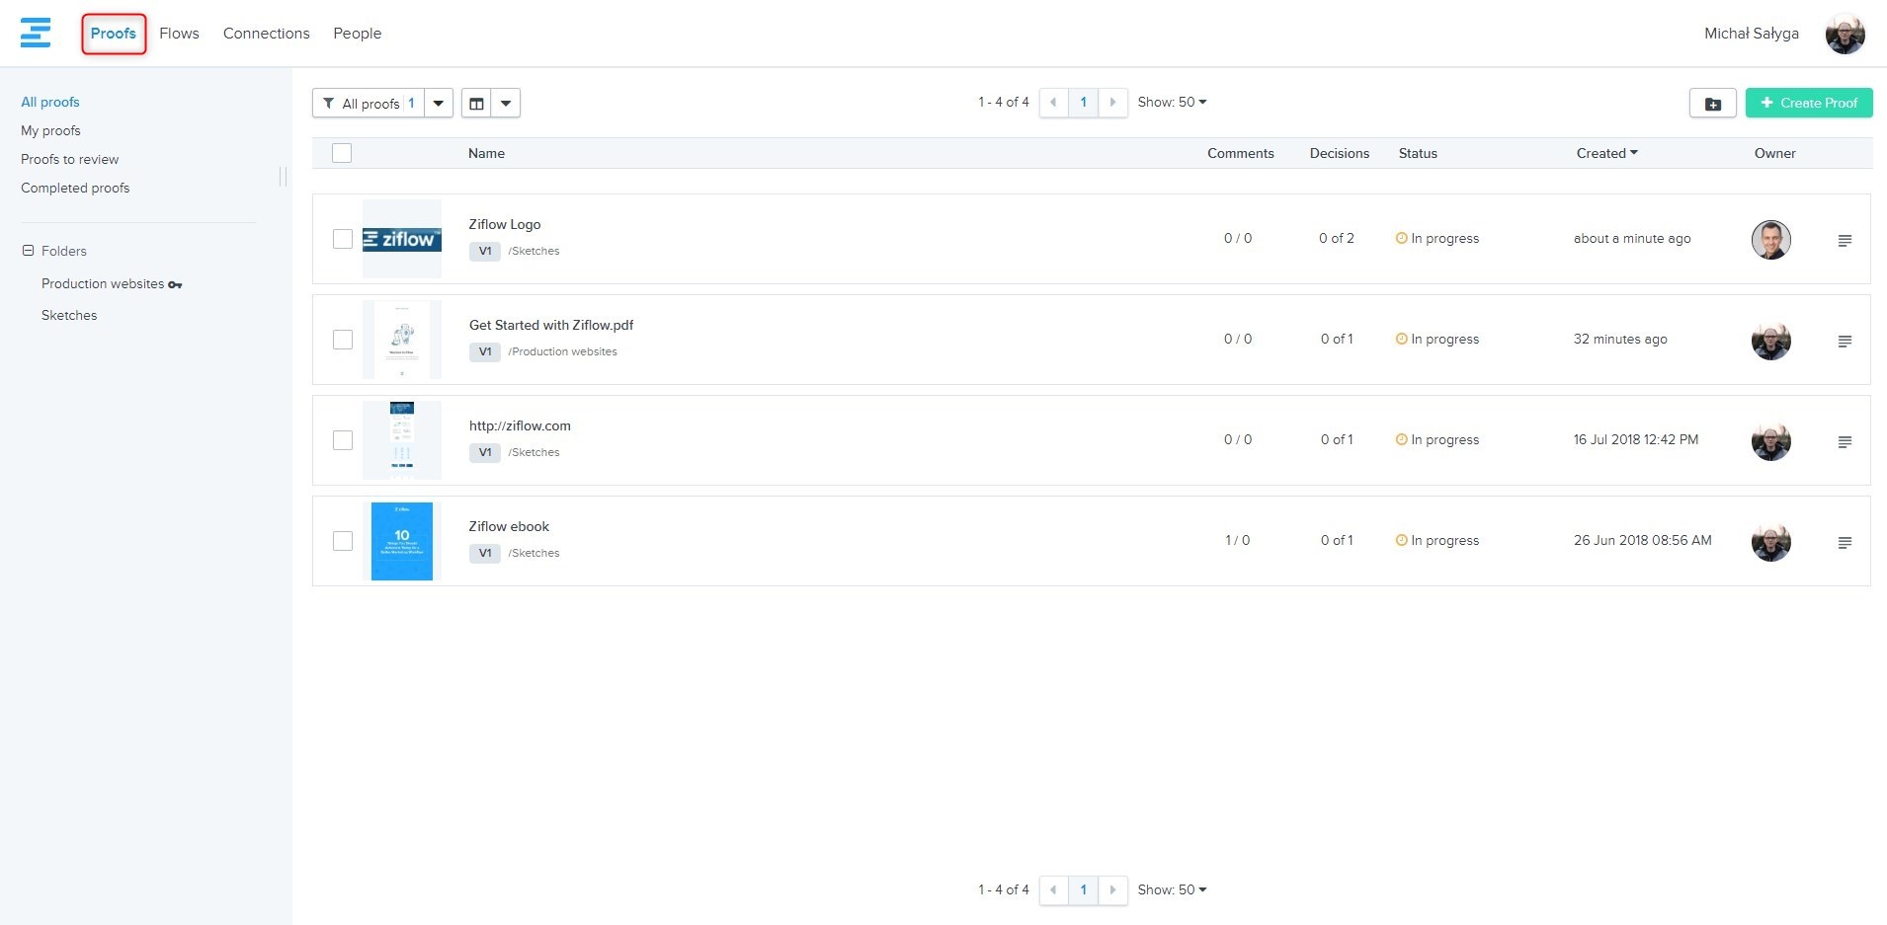Go to next page using top arrow
The height and width of the screenshot is (925, 1887).
point(1112,103)
